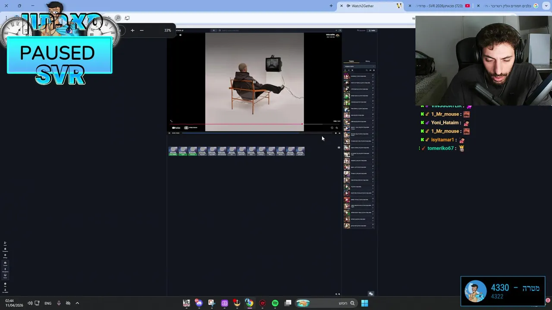Image resolution: width=552 pixels, height=310 pixels.
Task: Expand the hidden system tray icons chevron
Action: coord(77,303)
